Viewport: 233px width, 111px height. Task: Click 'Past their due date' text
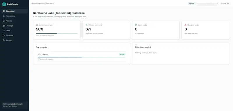191,34
